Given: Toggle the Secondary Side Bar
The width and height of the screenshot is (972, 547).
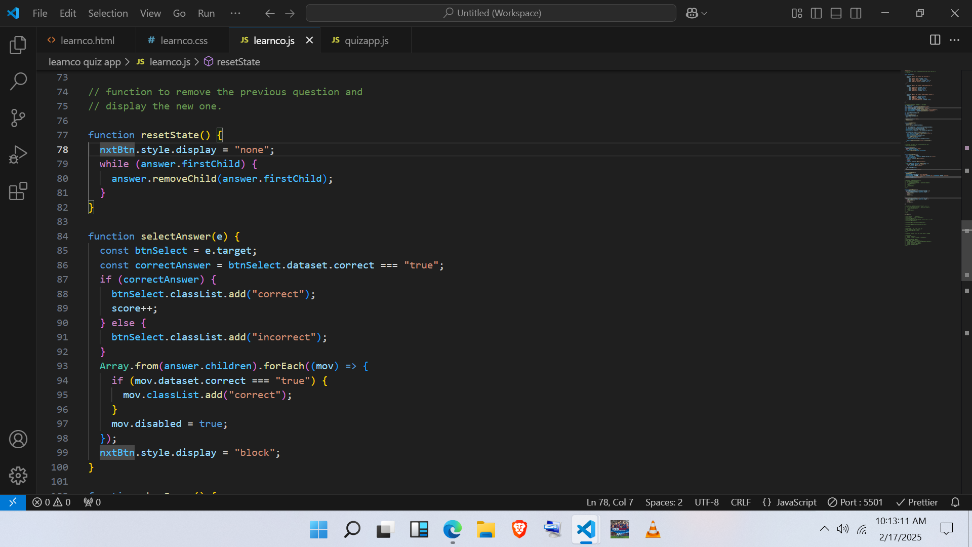Looking at the screenshot, I should point(856,14).
